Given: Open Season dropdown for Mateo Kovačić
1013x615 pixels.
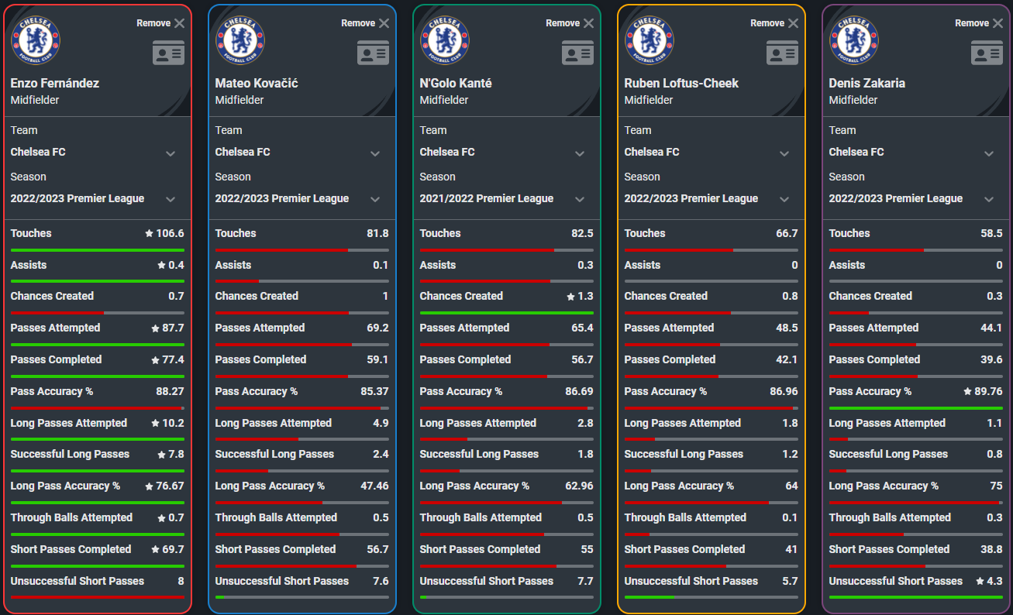Looking at the screenshot, I should coord(302,199).
